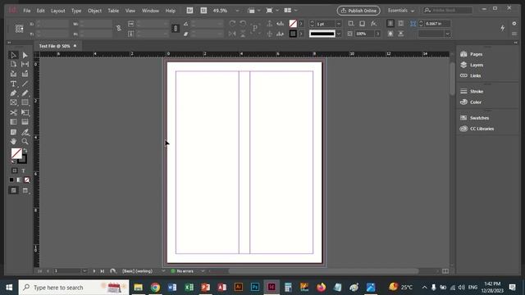The image size is (525, 295).
Task: Open the Window menu
Action: 150,11
